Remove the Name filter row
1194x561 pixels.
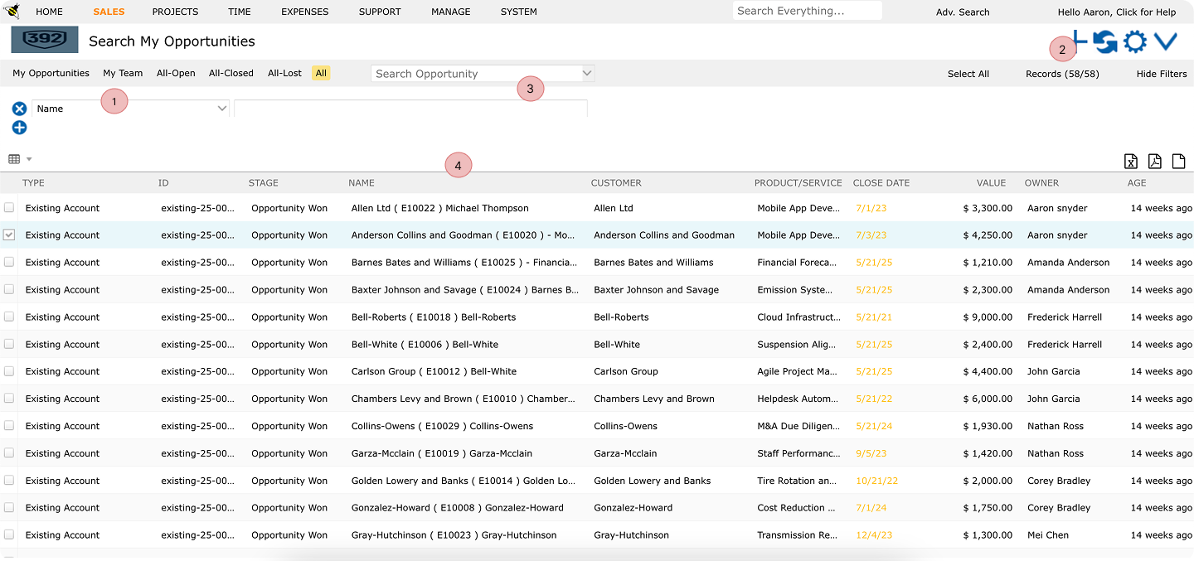pyautogui.click(x=20, y=109)
